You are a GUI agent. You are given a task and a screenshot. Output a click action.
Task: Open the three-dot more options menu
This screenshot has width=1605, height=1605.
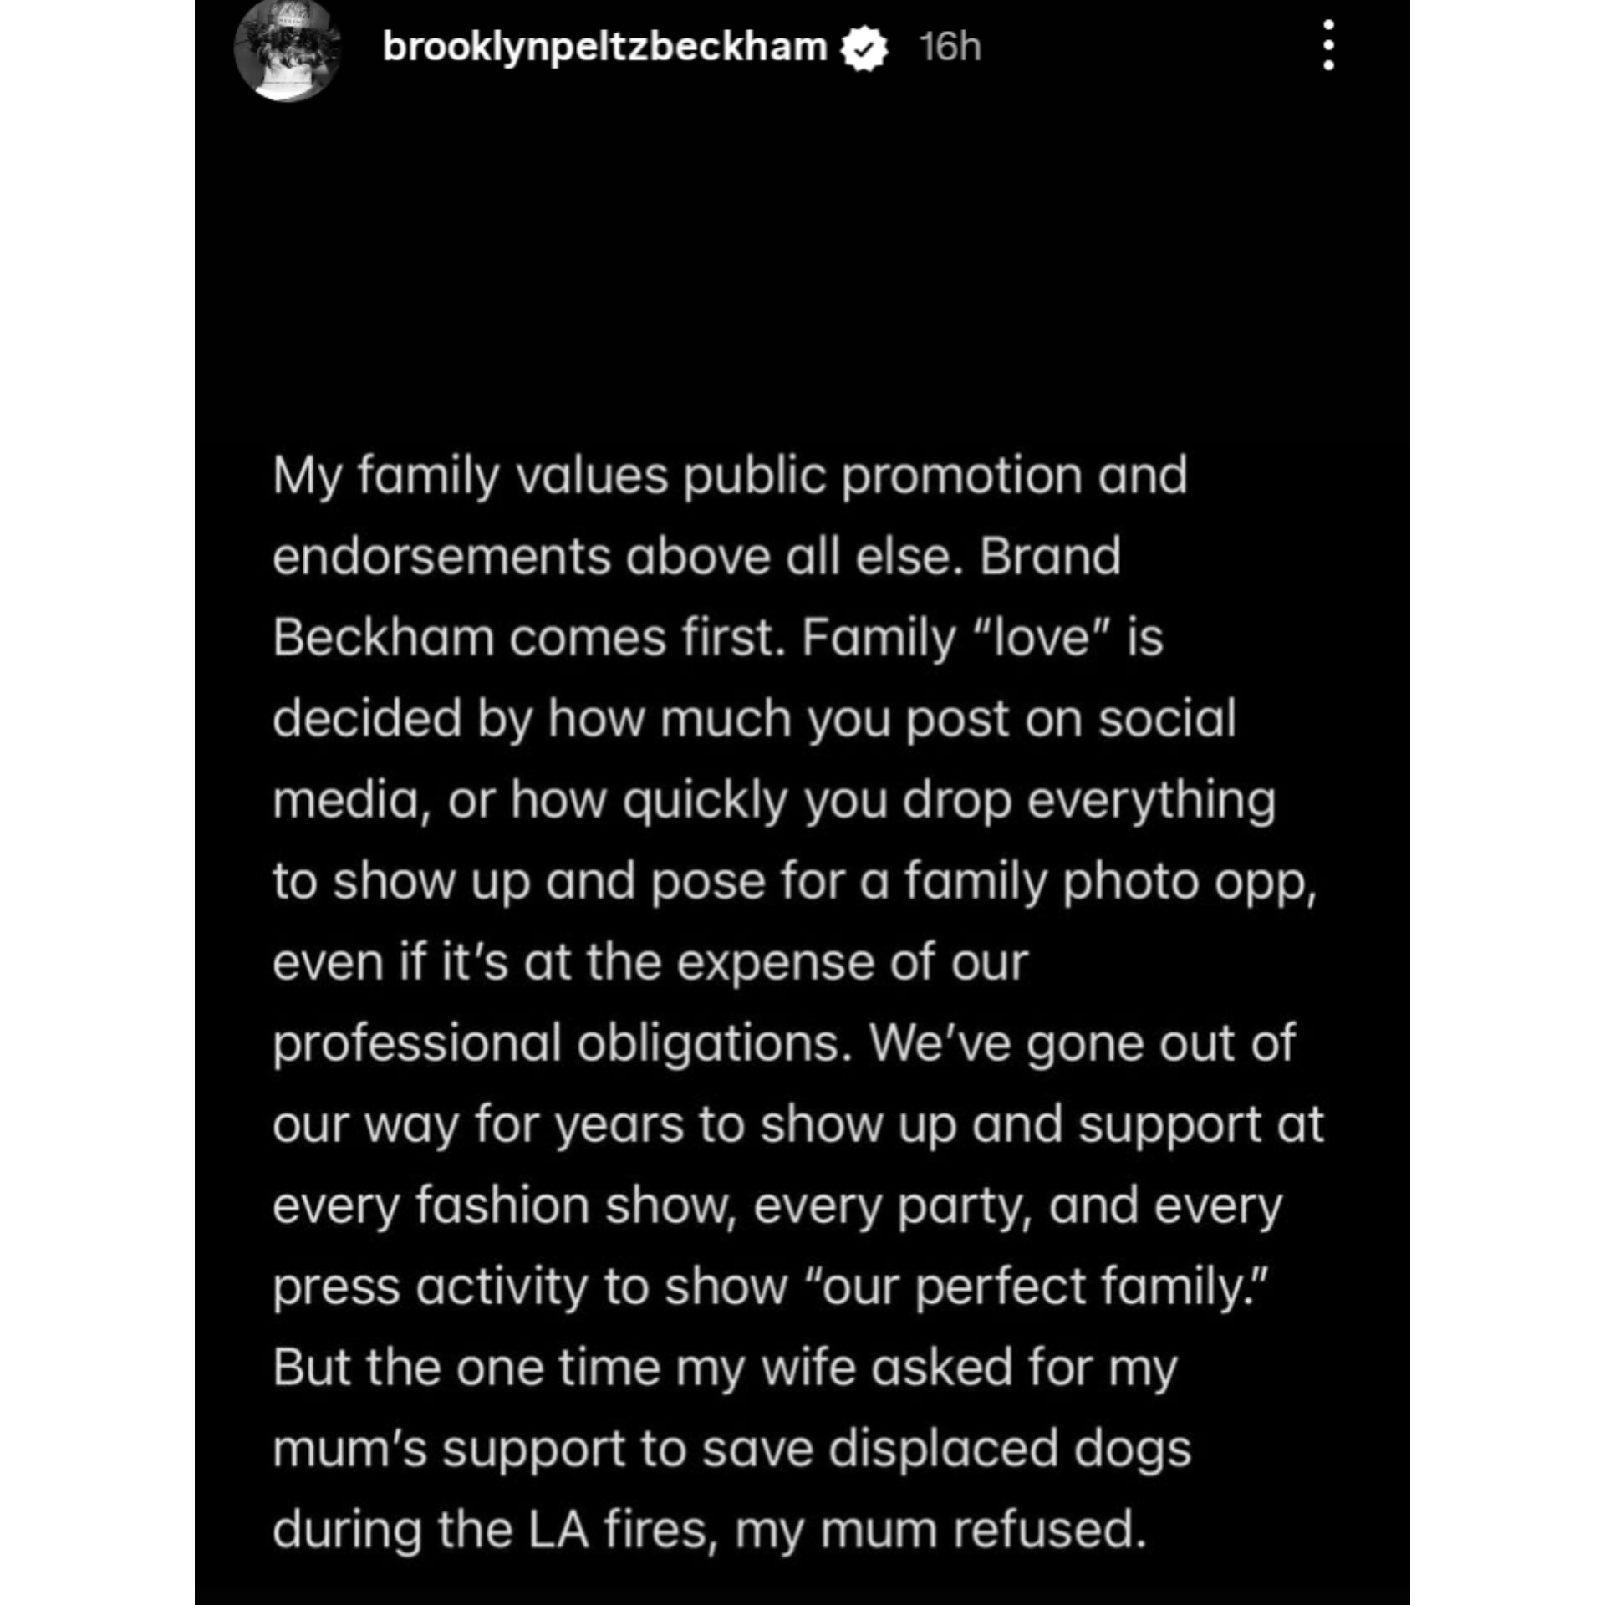[1328, 47]
